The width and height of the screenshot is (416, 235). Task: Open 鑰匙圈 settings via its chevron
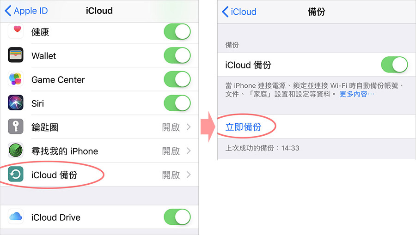tap(189, 127)
